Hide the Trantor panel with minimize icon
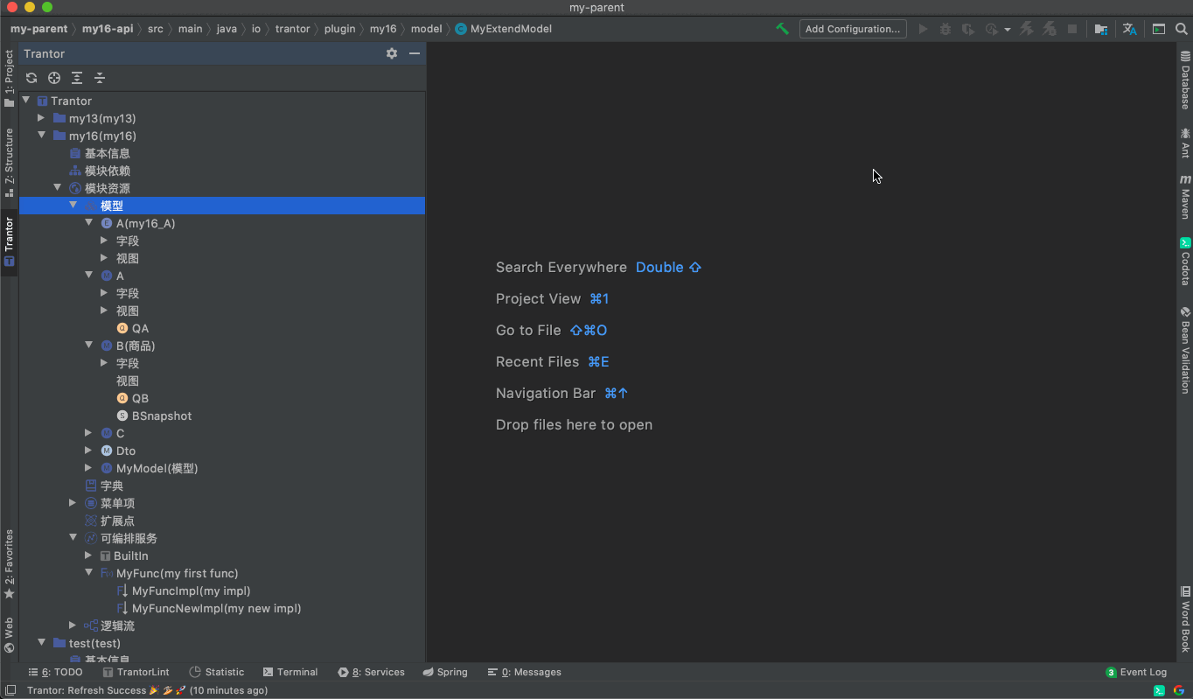The image size is (1193, 699). (415, 53)
